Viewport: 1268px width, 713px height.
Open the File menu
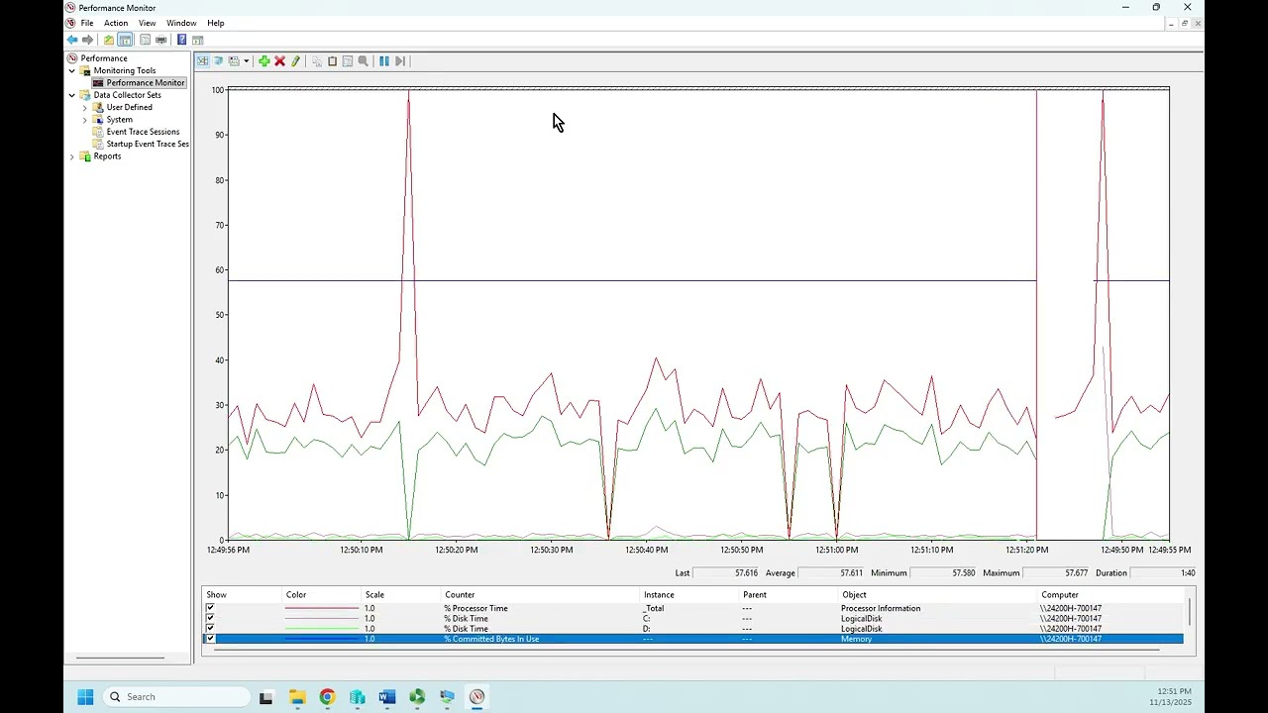point(87,23)
